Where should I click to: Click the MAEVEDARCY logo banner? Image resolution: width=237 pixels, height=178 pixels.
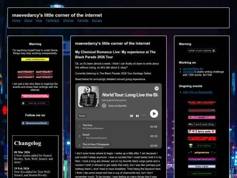tap(35, 74)
